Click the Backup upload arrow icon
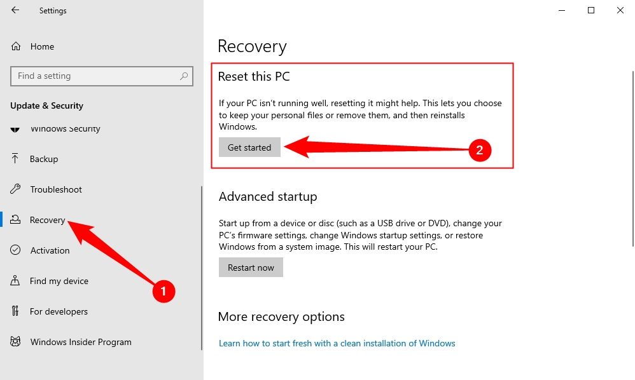The image size is (635, 380). [16, 159]
